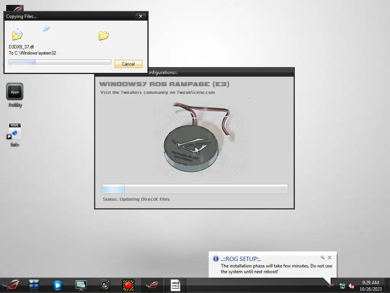Click the ROG tray notification icon
Image resolution: width=390 pixels, height=293 pixels.
331,285
